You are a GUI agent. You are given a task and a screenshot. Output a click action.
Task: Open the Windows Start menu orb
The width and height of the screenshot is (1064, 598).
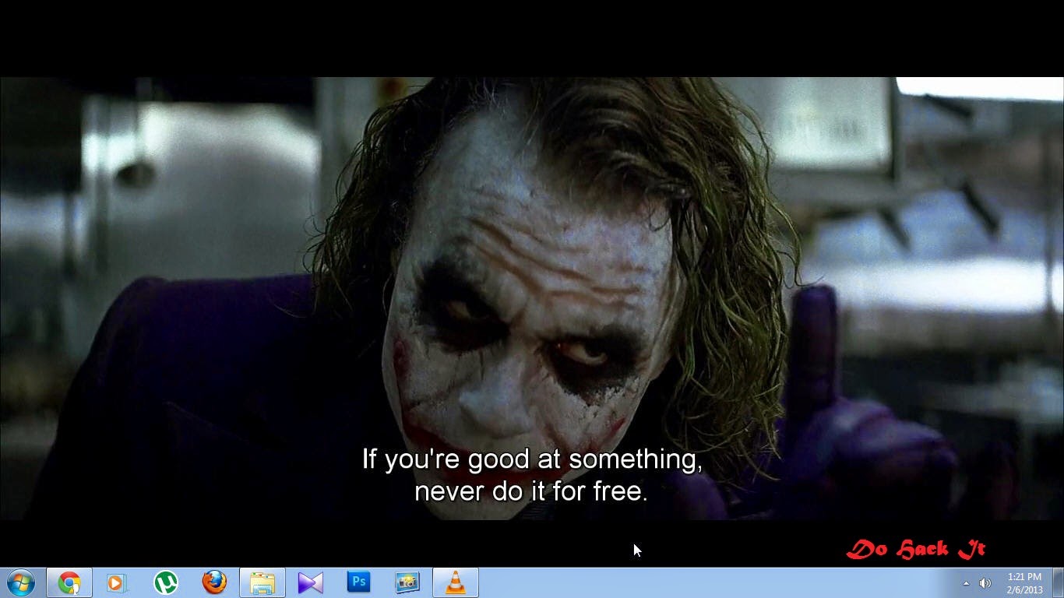pos(21,582)
